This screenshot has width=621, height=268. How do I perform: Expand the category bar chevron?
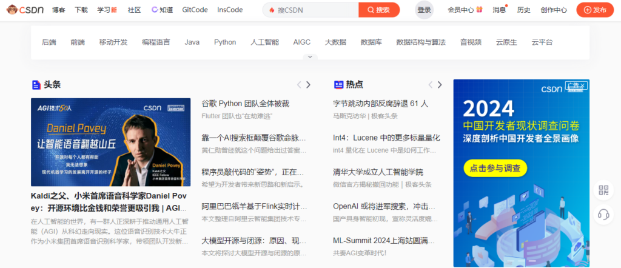(x=310, y=57)
